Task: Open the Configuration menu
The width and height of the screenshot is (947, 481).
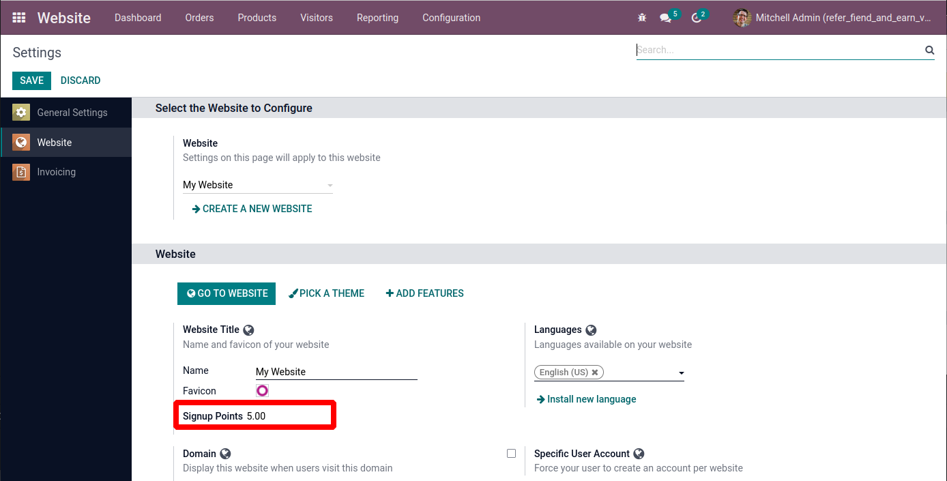Action: coord(451,18)
